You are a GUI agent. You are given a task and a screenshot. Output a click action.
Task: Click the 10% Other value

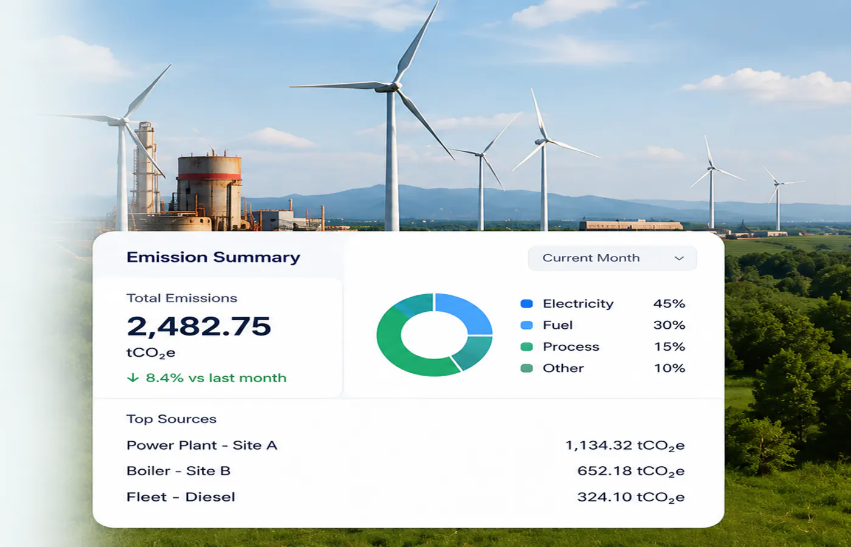click(x=670, y=368)
